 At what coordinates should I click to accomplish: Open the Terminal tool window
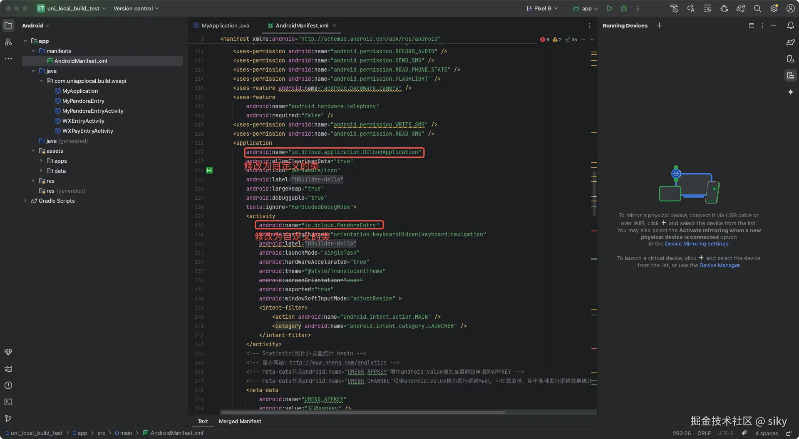tap(8, 402)
